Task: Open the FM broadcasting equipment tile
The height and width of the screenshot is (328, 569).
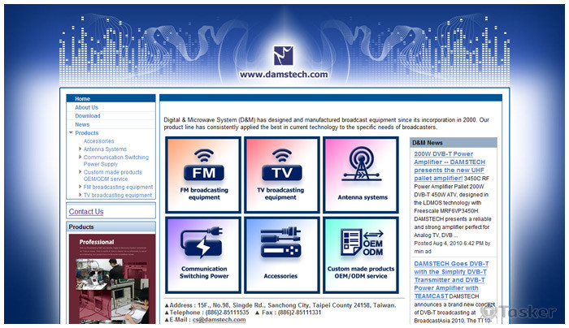Action: [202, 174]
